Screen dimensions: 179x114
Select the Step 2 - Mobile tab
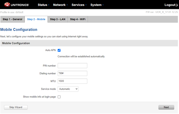pyautogui.click(x=36, y=19)
